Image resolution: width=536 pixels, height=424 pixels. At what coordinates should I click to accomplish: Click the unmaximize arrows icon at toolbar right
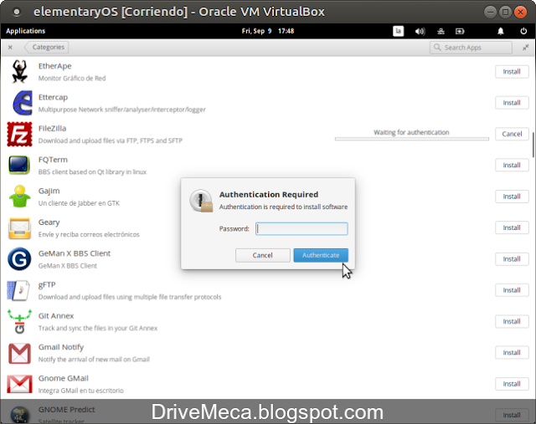pyautogui.click(x=526, y=48)
